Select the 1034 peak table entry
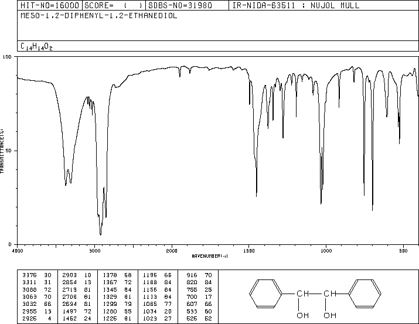Image resolution: width=419 pixels, height=324 pixels. click(158, 312)
